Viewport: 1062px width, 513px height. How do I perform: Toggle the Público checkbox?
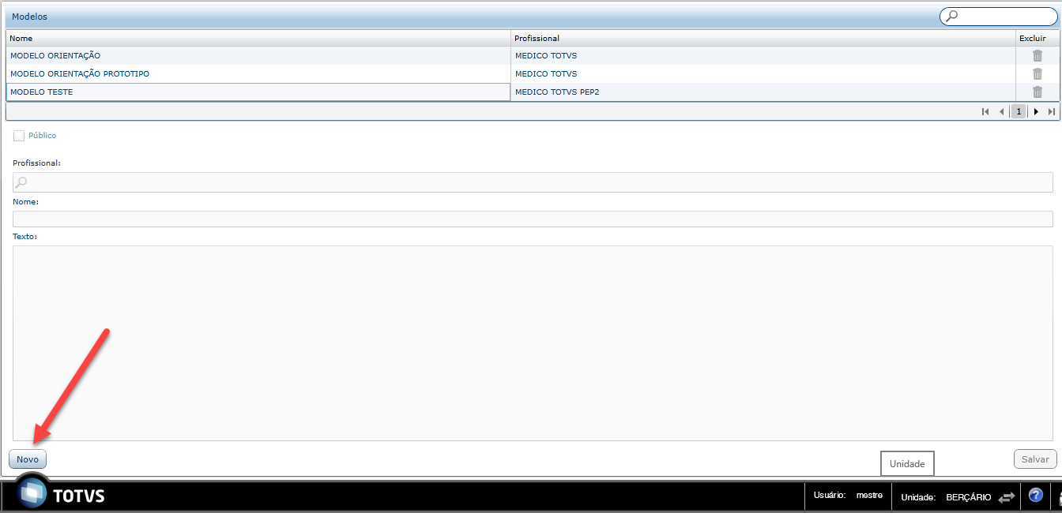tap(19, 136)
